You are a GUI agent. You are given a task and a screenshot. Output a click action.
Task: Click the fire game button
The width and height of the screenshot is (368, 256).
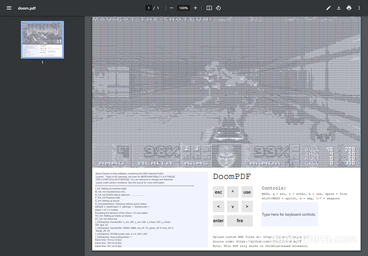click(x=240, y=221)
